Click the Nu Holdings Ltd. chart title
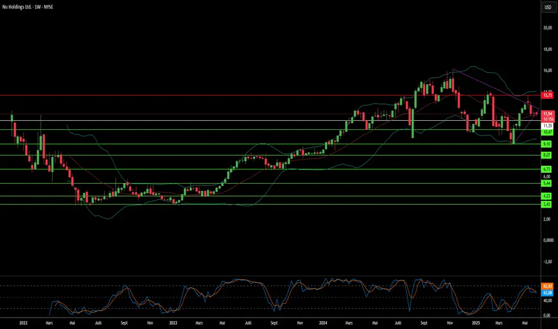The height and width of the screenshot is (329, 558). pos(17,7)
